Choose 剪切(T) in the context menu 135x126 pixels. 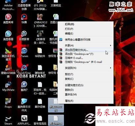pos(85,74)
